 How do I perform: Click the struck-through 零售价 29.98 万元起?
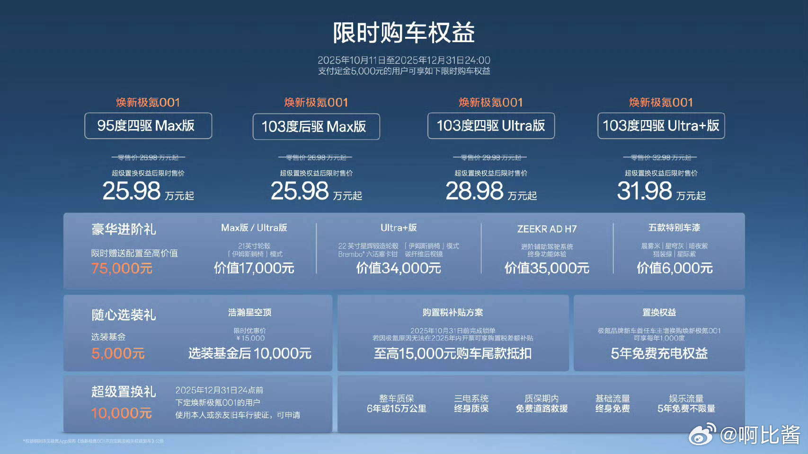[490, 157]
